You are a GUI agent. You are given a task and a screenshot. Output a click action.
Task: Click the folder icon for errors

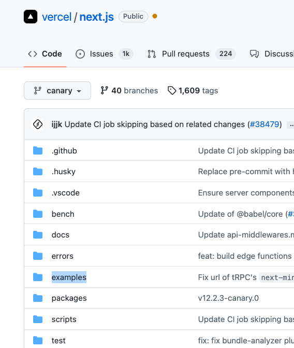[x=38, y=256]
